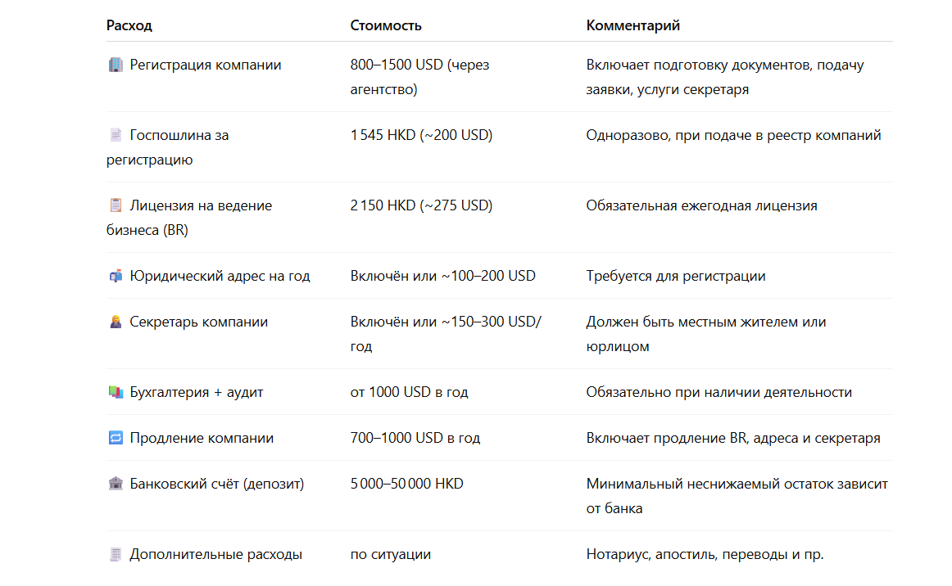The width and height of the screenshot is (952, 586).
Task: Click the 5 000–50 000 HKD deposit amount
Action: [x=406, y=484]
